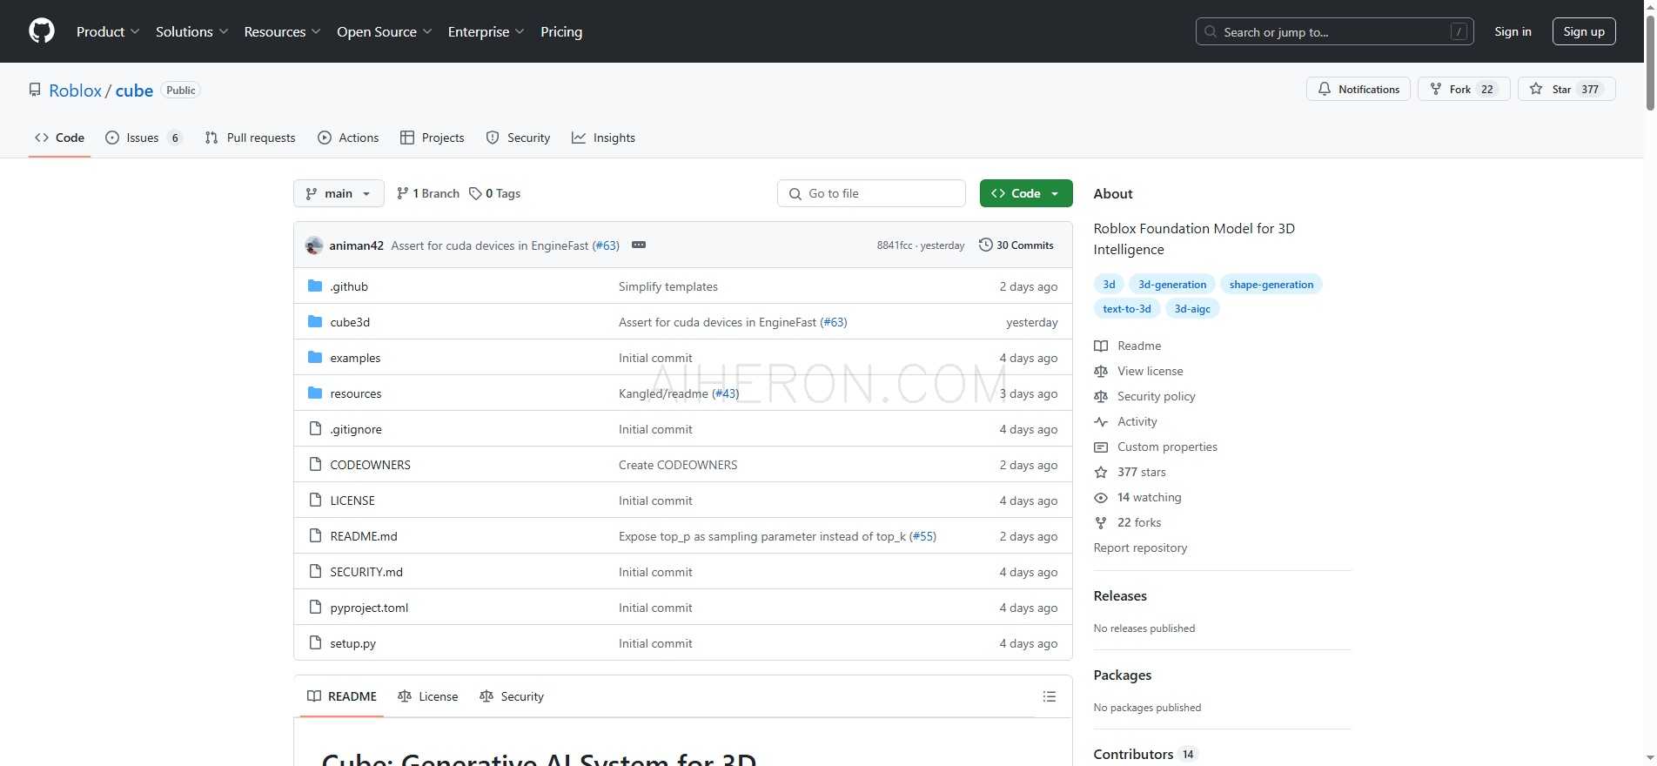Open pull request #55 link
The width and height of the screenshot is (1657, 766).
click(922, 536)
